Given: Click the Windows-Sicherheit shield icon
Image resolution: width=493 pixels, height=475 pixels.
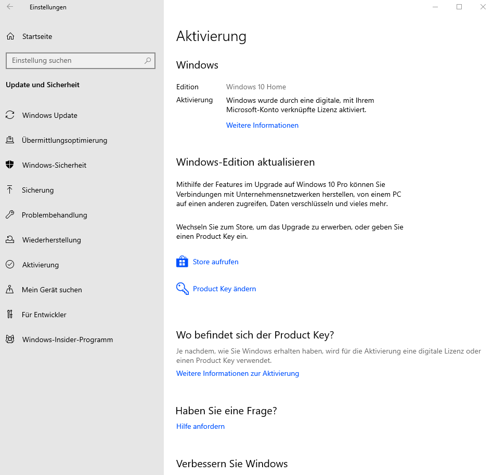Looking at the screenshot, I should 10,165.
